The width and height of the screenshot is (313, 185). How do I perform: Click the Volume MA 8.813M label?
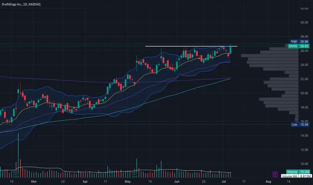click(x=296, y=176)
